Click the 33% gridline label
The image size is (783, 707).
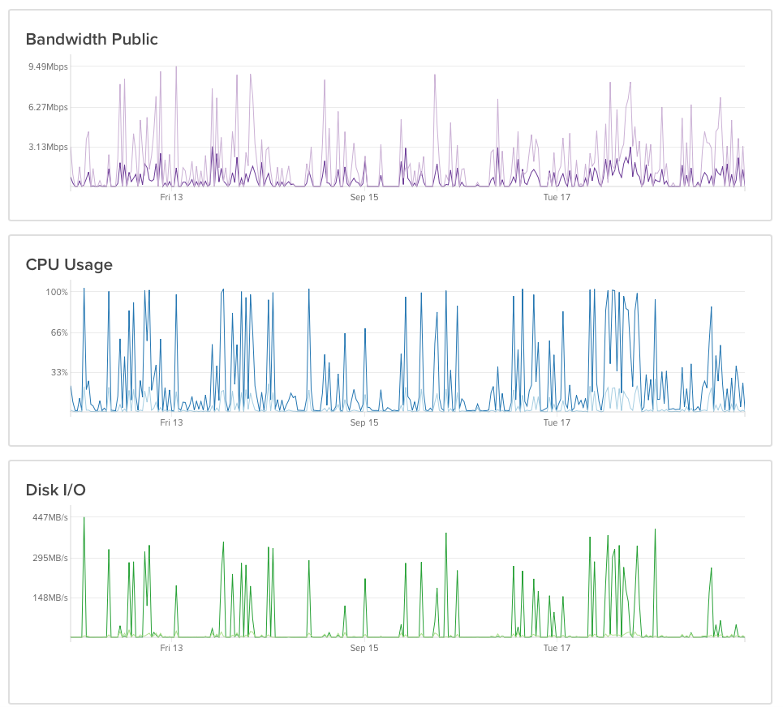coord(58,372)
